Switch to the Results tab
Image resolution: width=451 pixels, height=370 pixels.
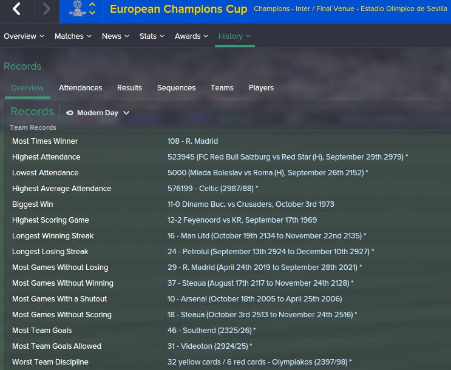click(129, 88)
